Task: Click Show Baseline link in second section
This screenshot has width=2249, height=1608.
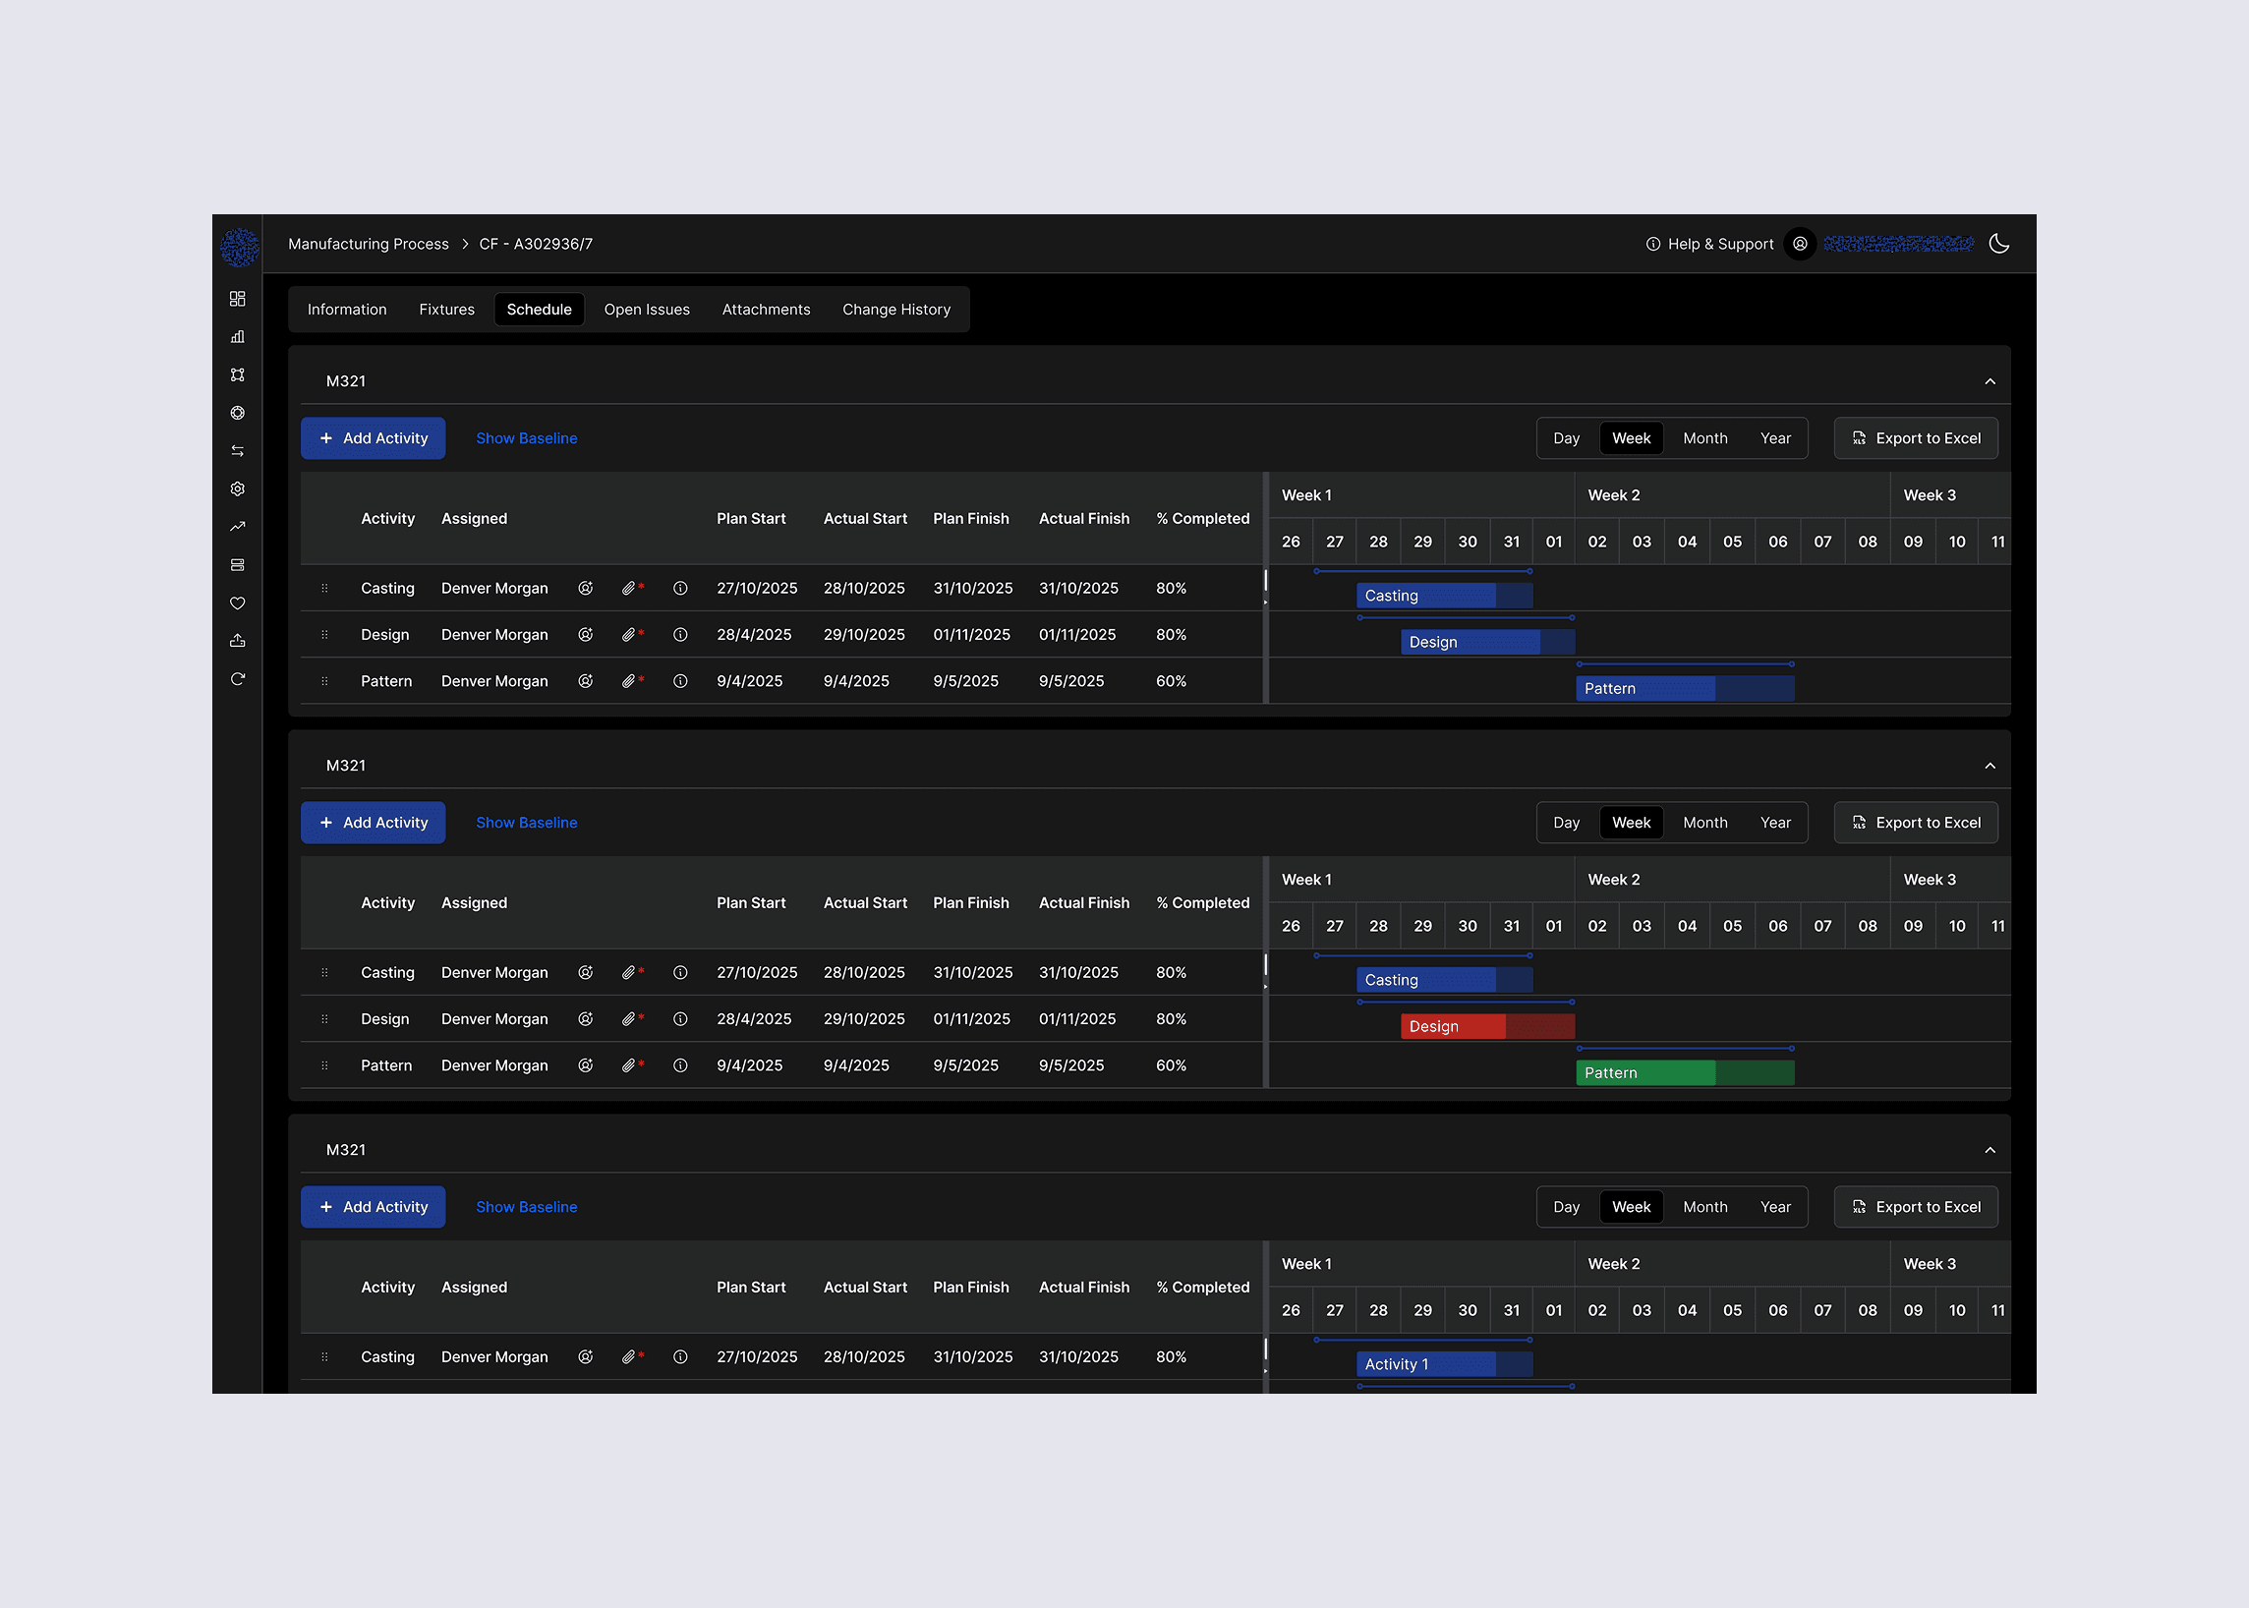Action: (x=526, y=823)
